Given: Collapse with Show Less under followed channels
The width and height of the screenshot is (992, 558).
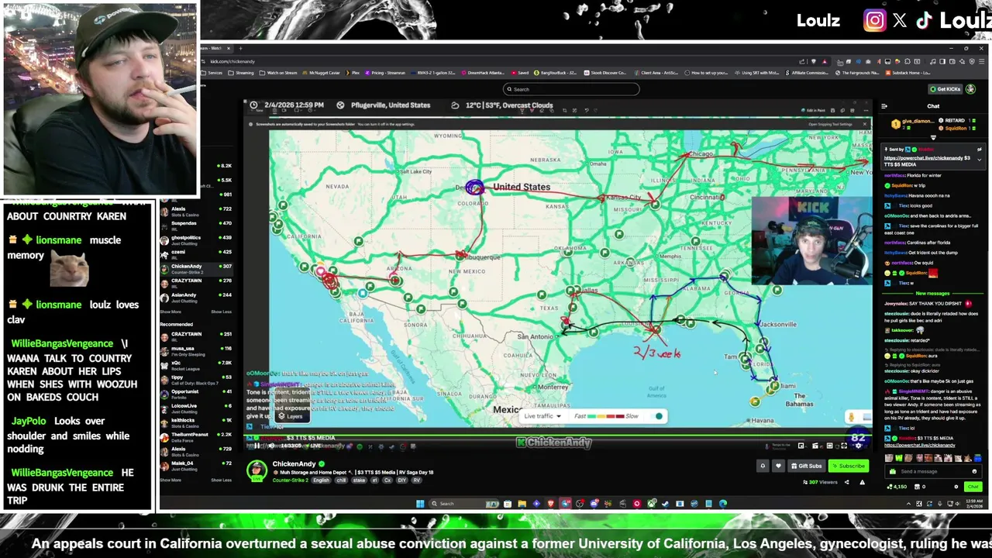Looking at the screenshot, I should click(221, 312).
